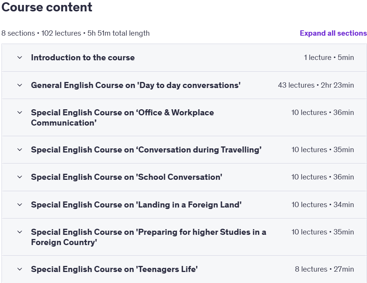Click '8 sections • 102 lectures • 5h 51m total length' summary
367x283 pixels.
[x=75, y=33]
